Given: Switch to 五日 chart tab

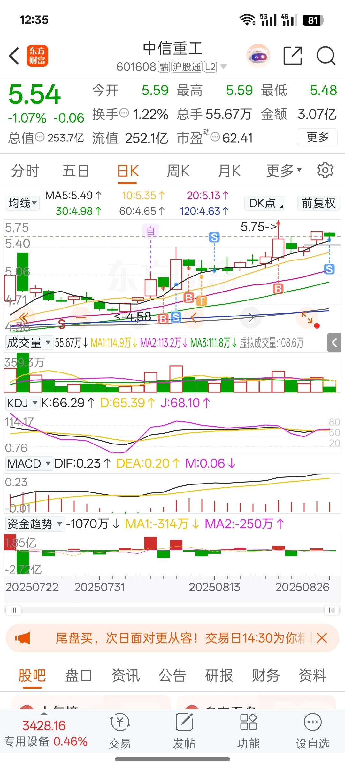Looking at the screenshot, I should click(76, 171).
